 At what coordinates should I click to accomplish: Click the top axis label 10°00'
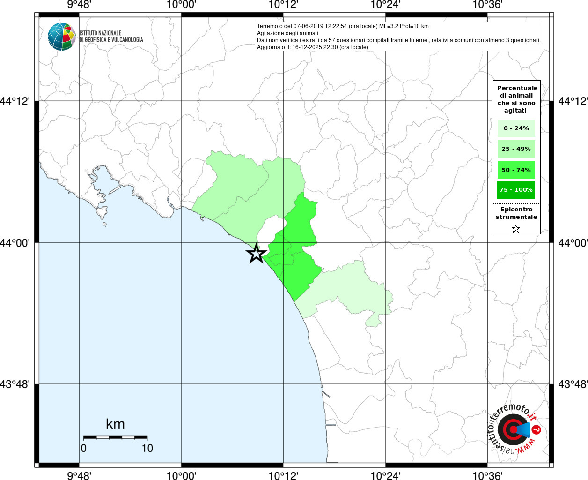click(x=181, y=5)
